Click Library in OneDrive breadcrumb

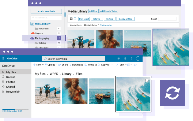click(x=66, y=74)
